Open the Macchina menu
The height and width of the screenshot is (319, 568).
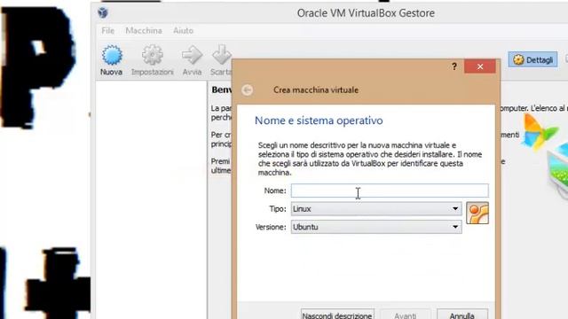144,31
